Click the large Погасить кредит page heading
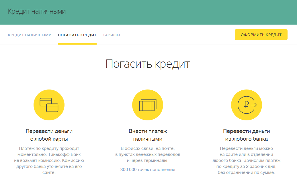The image size is (297, 177). coord(148,64)
